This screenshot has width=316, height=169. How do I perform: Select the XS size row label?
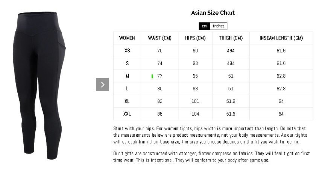pyautogui.click(x=127, y=50)
